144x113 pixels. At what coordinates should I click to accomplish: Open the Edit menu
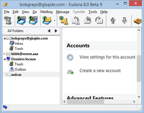click(15, 12)
